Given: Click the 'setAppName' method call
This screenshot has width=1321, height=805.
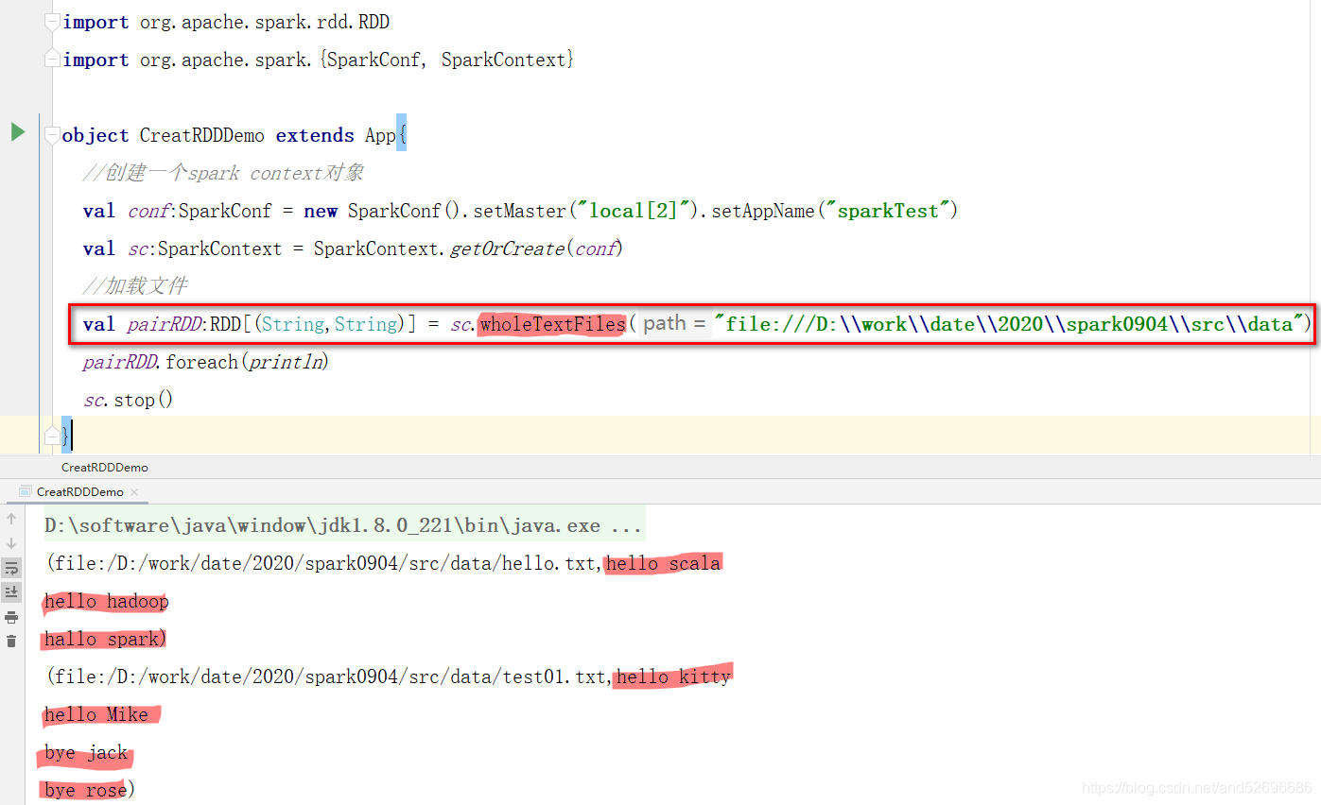Looking at the screenshot, I should (762, 211).
